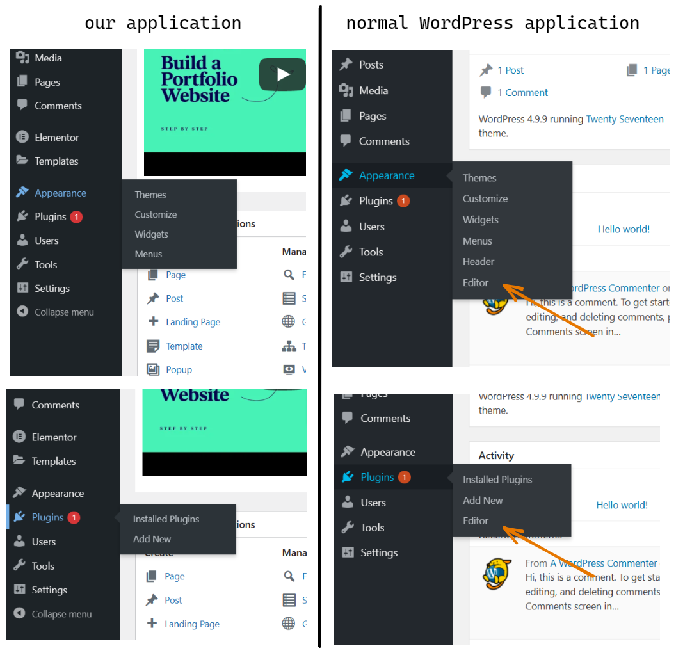
Task: Select Editor under Appearance submenu
Action: [x=476, y=283]
